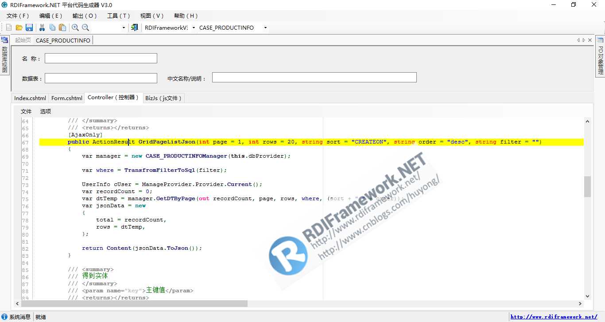Expand the RDIFrameworkV3 database dropdown
This screenshot has width=605, height=322.
(x=194, y=27)
